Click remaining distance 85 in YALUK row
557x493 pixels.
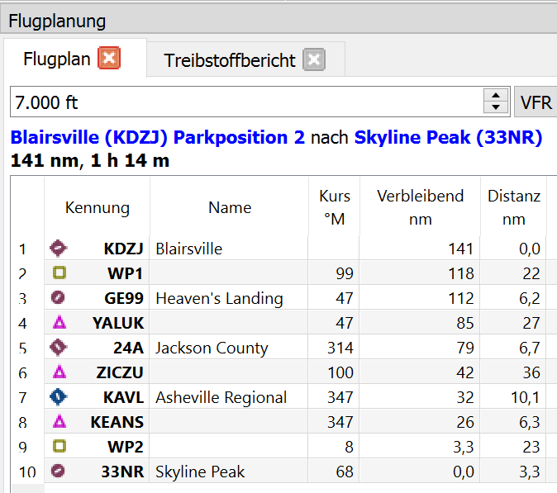click(420, 323)
